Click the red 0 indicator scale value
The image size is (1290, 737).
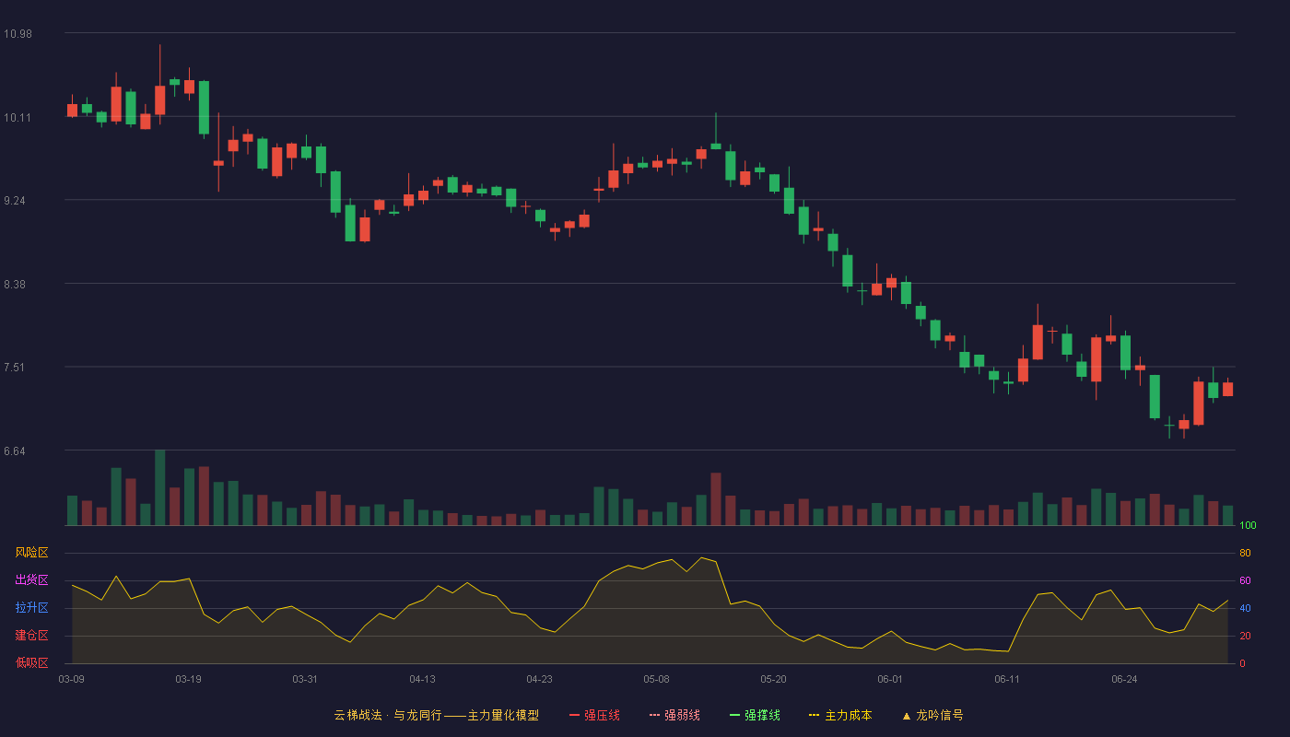coord(1242,663)
